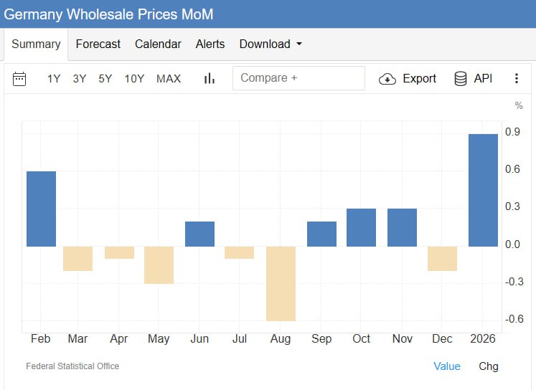Switch chart to Chg view

(x=489, y=366)
